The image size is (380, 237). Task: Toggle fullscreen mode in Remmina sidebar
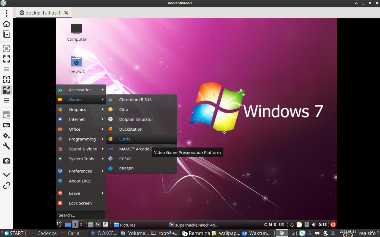pyautogui.click(x=7, y=59)
